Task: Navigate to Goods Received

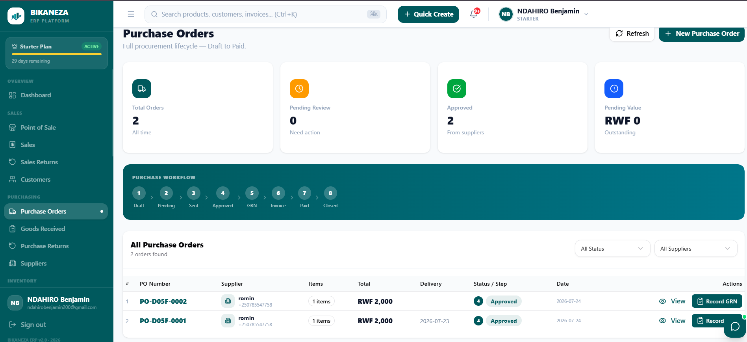Action: [x=56, y=229]
